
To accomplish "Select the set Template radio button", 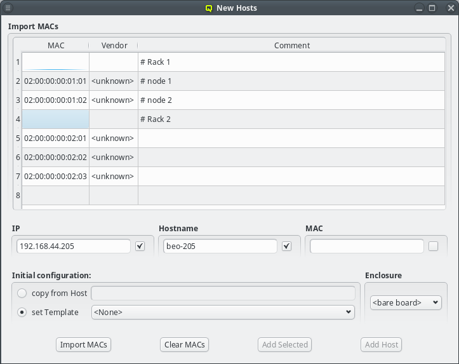I will (22, 312).
